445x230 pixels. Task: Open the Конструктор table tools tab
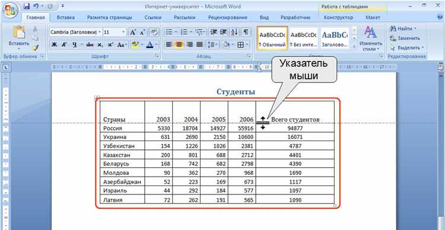[x=338, y=17]
